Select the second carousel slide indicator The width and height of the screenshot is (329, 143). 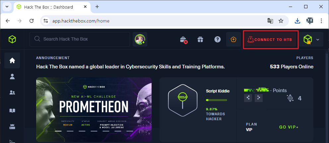[70, 131]
